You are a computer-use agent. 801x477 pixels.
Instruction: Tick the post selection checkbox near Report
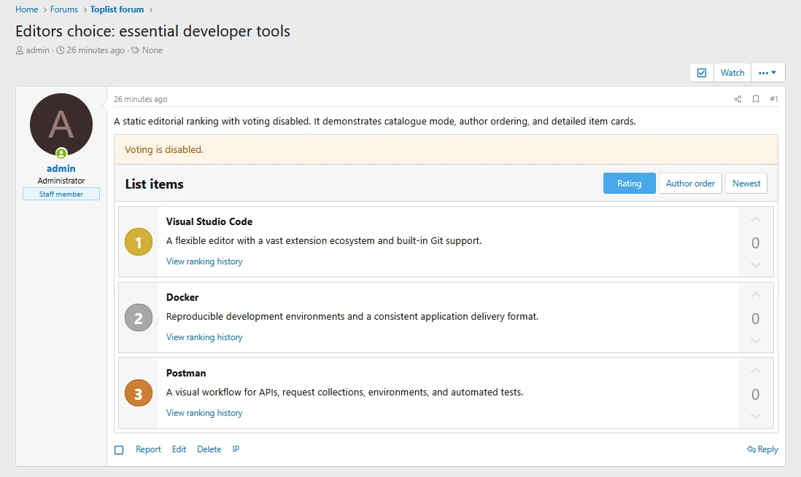119,450
